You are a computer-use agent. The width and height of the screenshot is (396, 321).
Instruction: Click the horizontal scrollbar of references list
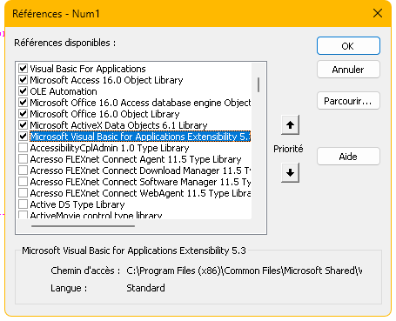(83, 226)
